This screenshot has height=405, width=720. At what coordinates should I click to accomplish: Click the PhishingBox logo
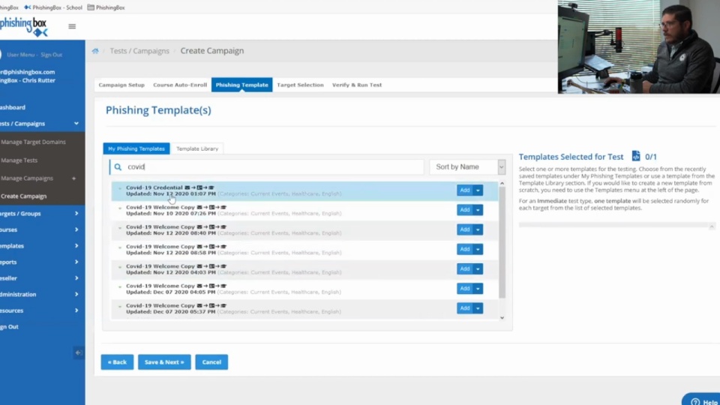pos(24,27)
